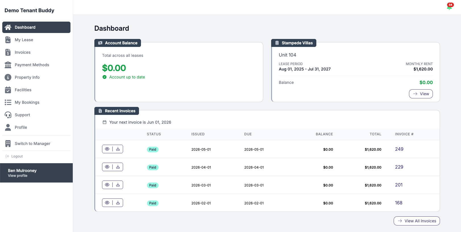The image size is (461, 232).
Task: View invoice 249 using the eye icon
Action: click(107, 149)
